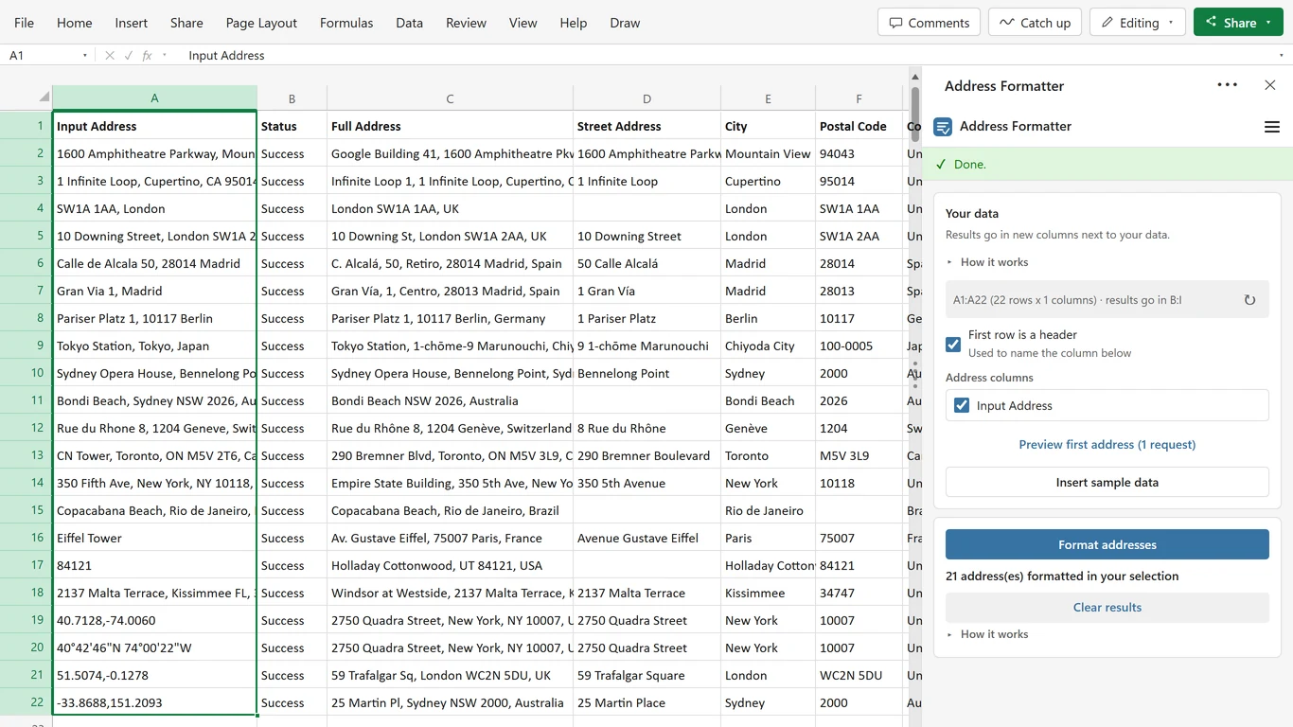Click the select-all corner triangle
1293x727 pixels.
[x=44, y=98]
